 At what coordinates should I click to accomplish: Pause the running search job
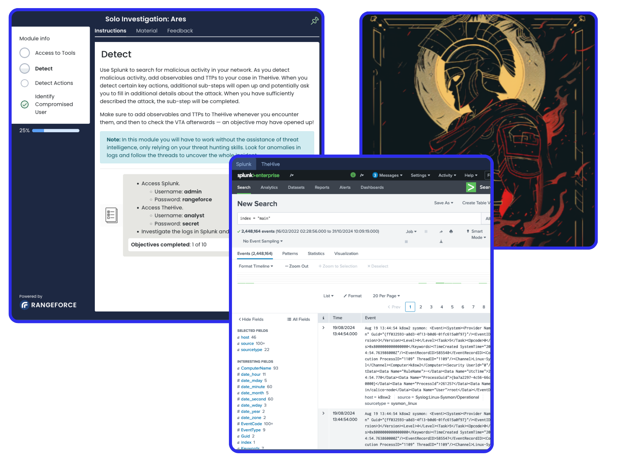click(426, 231)
